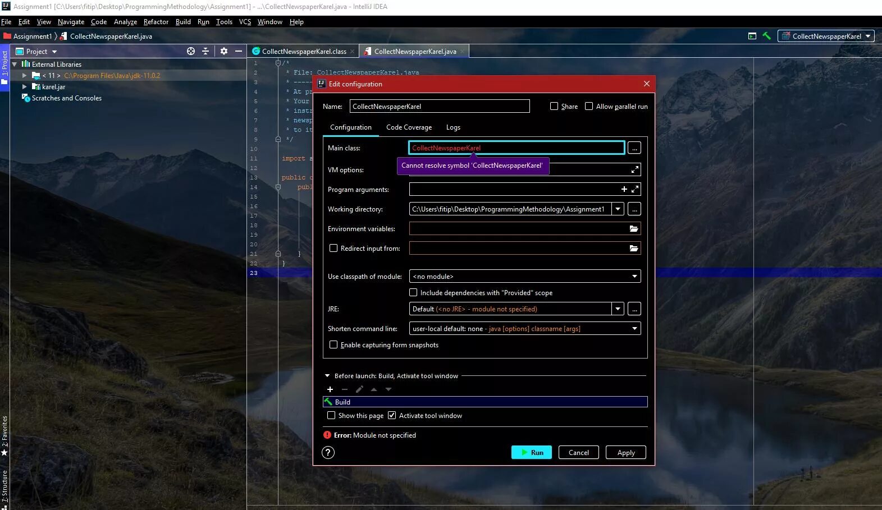Open Working directory dropdown arrow
The height and width of the screenshot is (510, 882).
[x=618, y=209]
